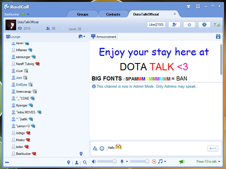The width and height of the screenshot is (226, 169).
Task: Click the skin change shirt icon
Action: tap(189, 6)
